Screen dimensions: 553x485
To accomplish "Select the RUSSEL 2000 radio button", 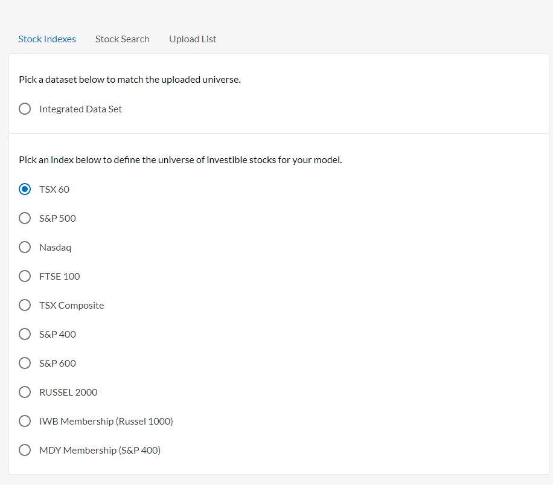I will tap(25, 392).
